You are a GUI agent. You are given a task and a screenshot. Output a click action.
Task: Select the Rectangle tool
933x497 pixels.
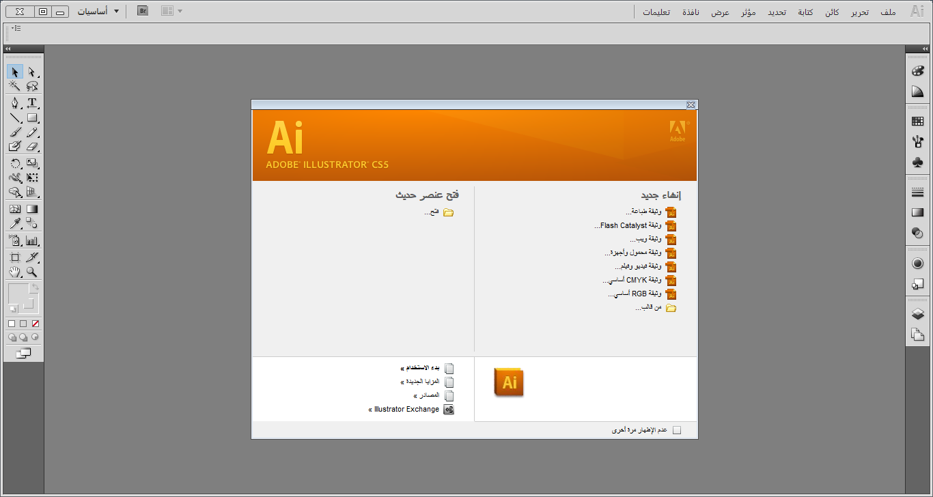pyautogui.click(x=32, y=118)
